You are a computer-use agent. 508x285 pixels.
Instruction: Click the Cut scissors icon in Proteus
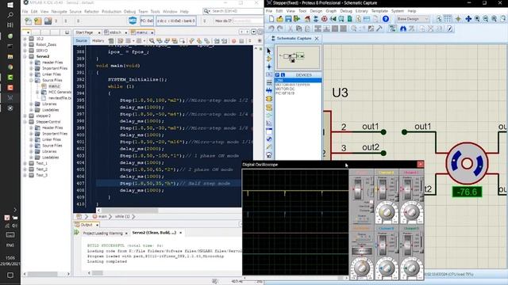(x=291, y=28)
